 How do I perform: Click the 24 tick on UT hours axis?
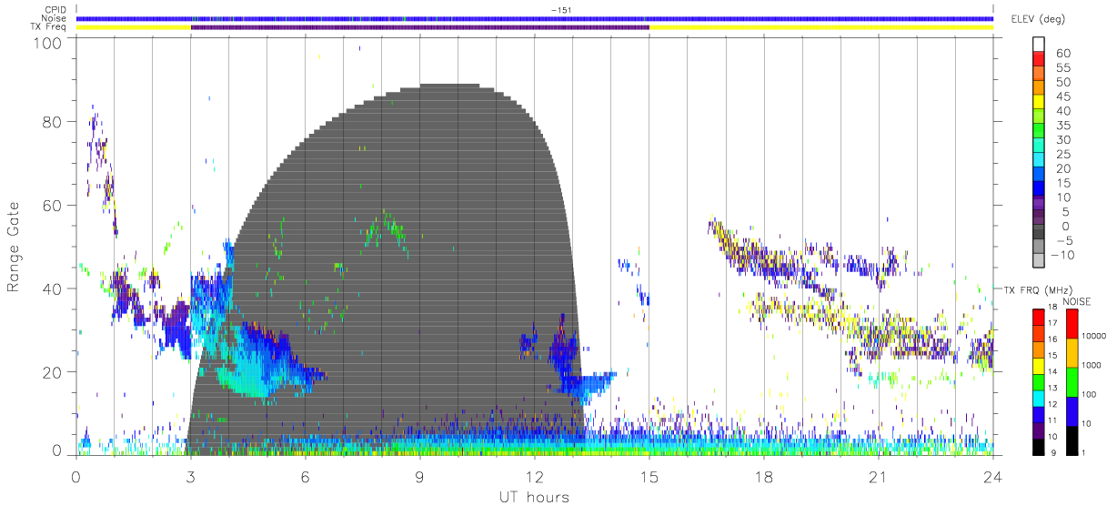993,476
